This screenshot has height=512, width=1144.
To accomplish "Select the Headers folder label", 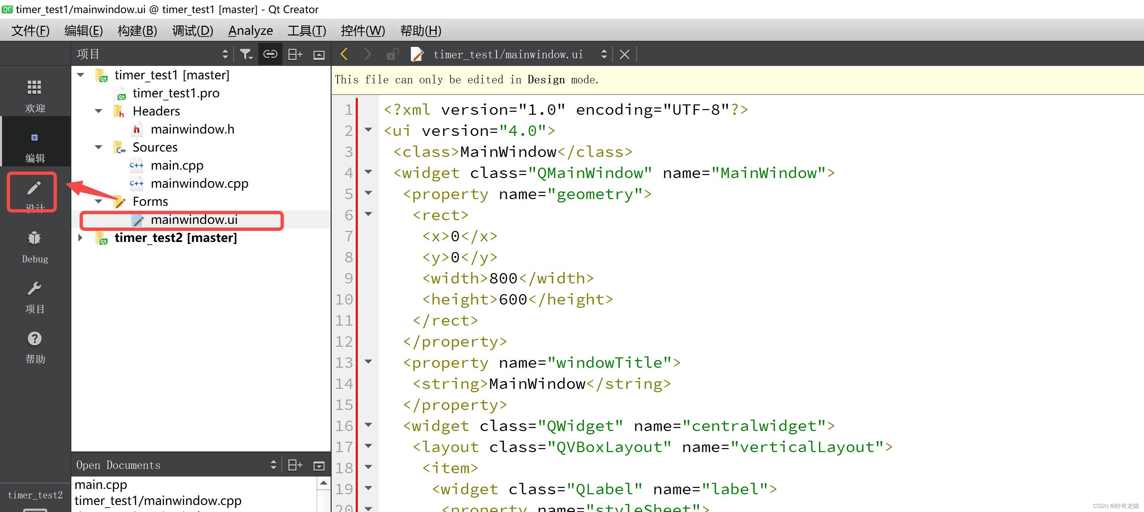I will click(x=156, y=111).
